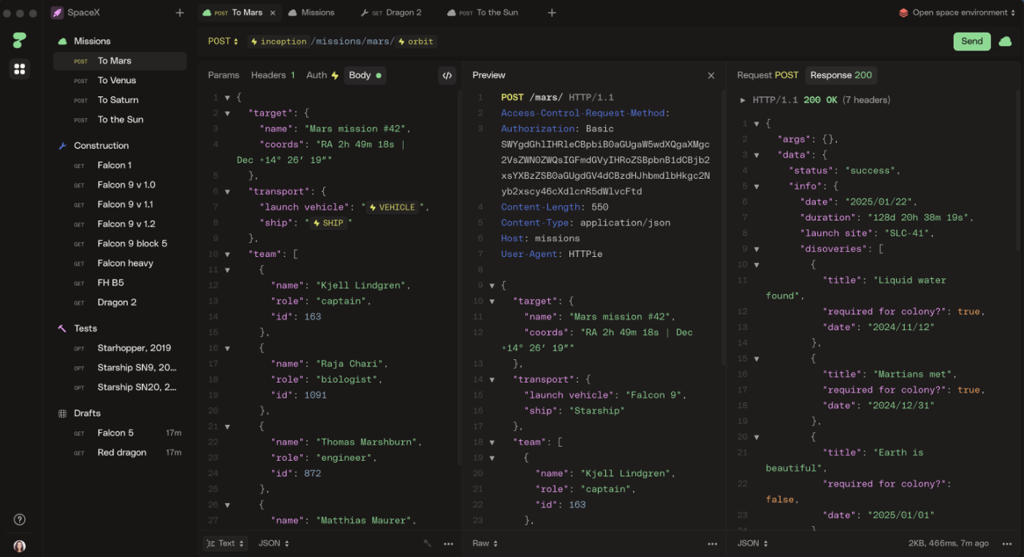Viewport: 1024px width, 557px height.
Task: Switch to the To the Sun tab
Action: pos(483,12)
